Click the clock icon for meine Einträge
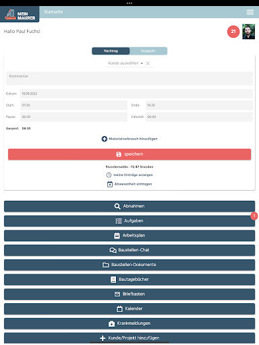Viewport: 259px width, 345px height. click(x=109, y=175)
